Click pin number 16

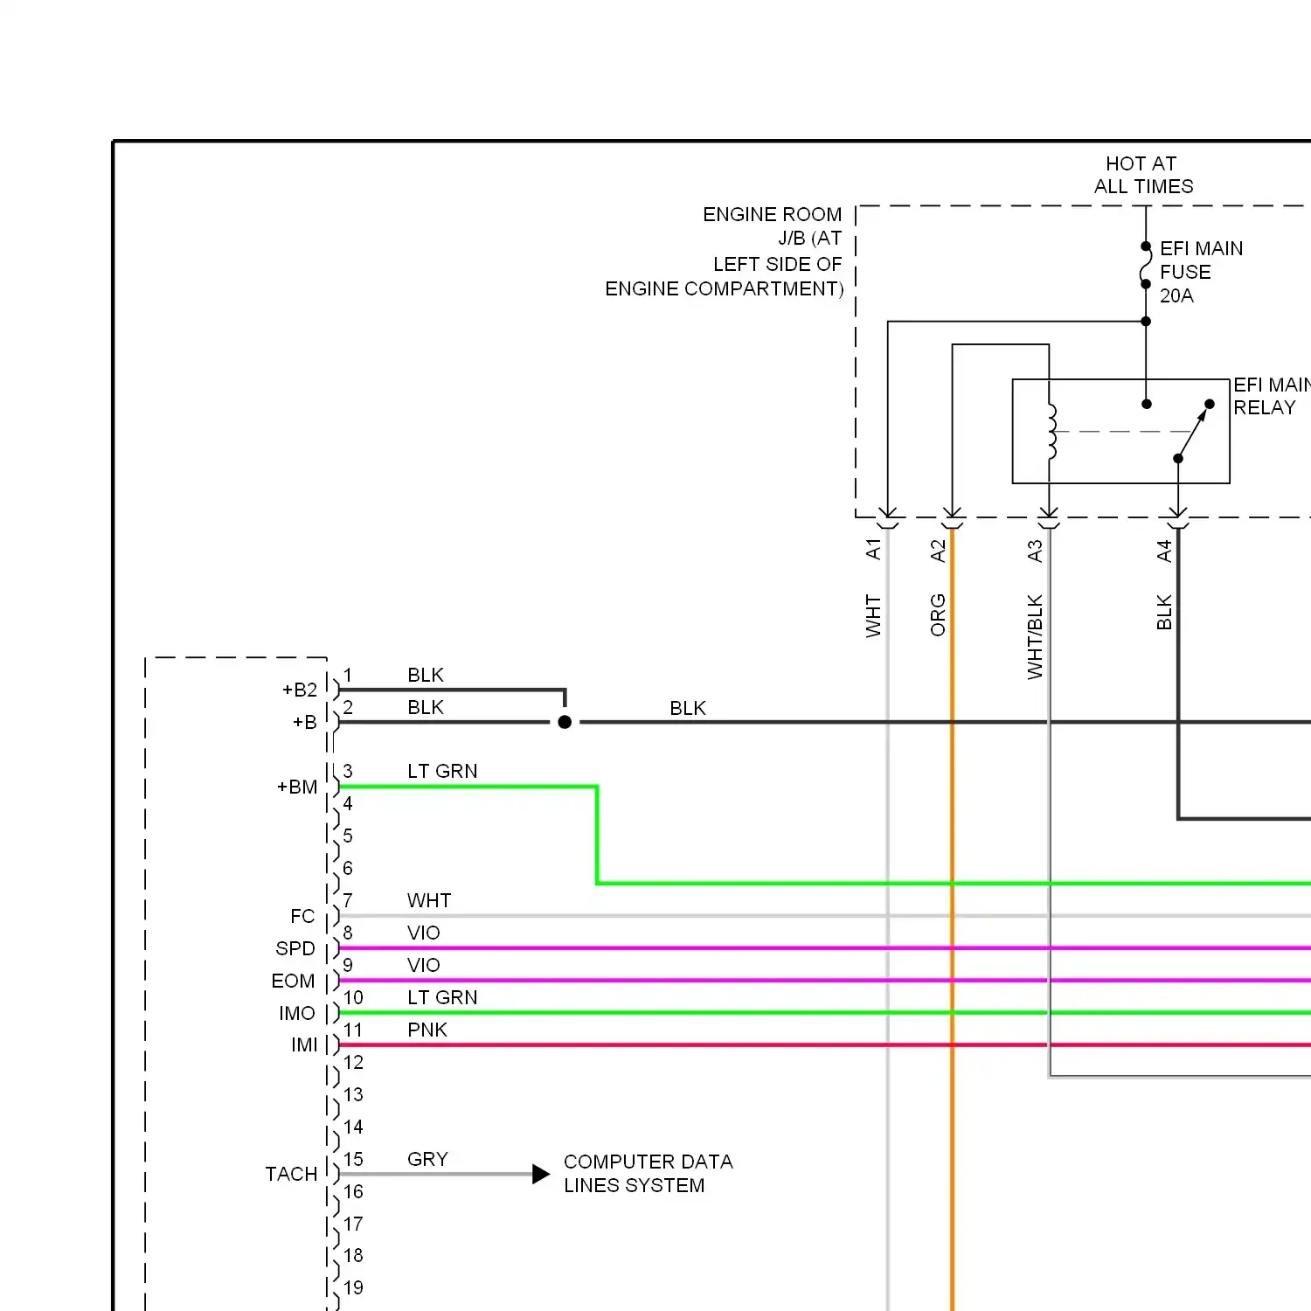(x=353, y=1191)
